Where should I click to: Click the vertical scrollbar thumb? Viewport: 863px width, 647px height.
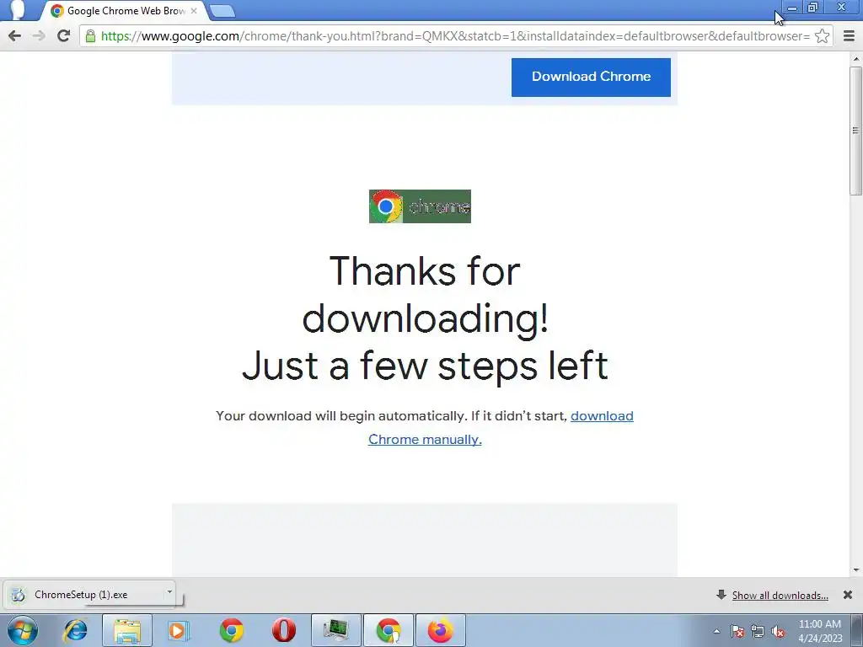[856, 131]
